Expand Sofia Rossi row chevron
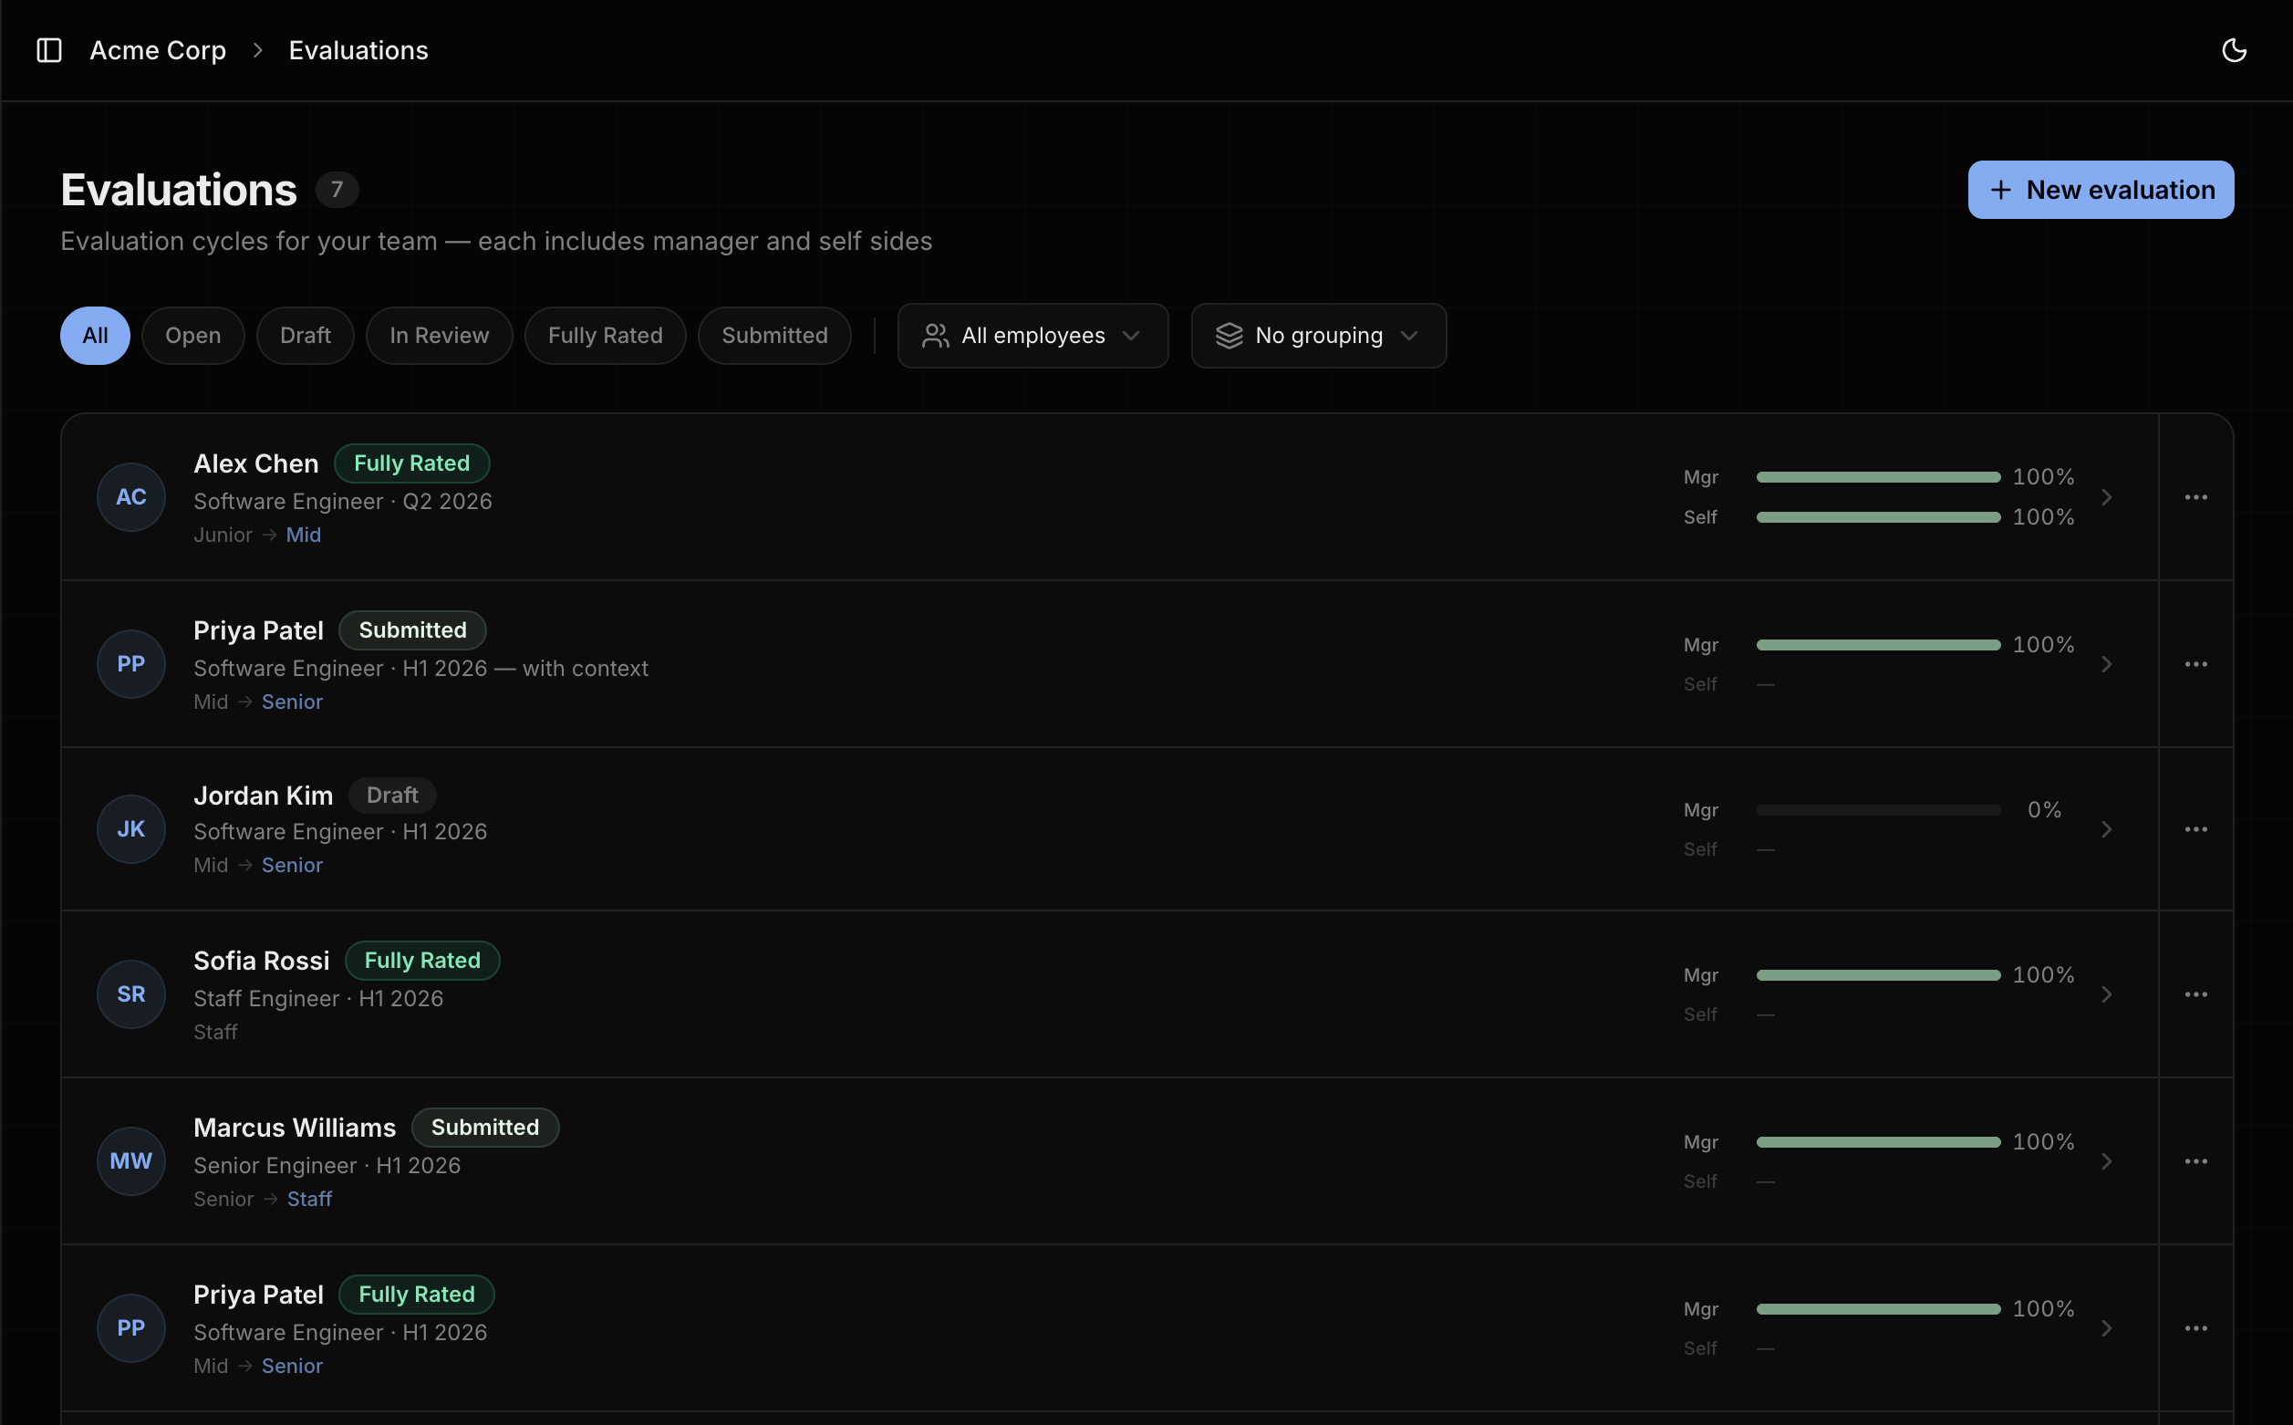 (2106, 993)
